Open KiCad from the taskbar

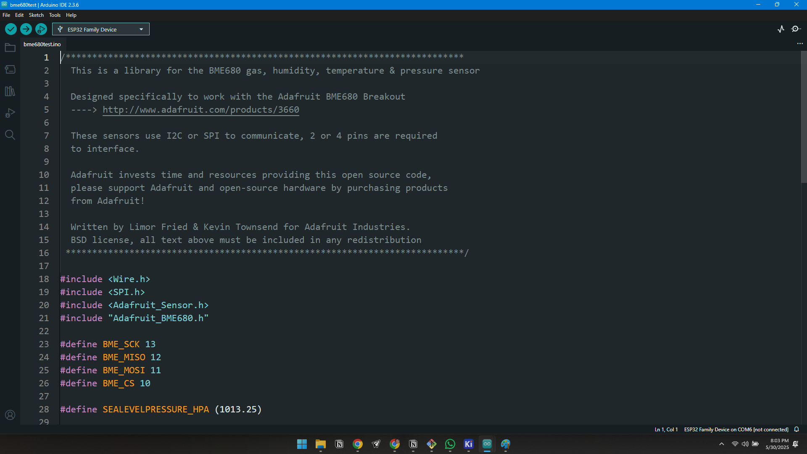click(x=469, y=444)
